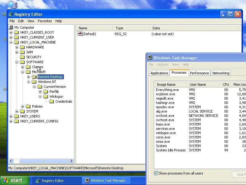This screenshot has height=185, width=246.
Task: Click the SECURITY key folder icon
Action: point(22,57)
